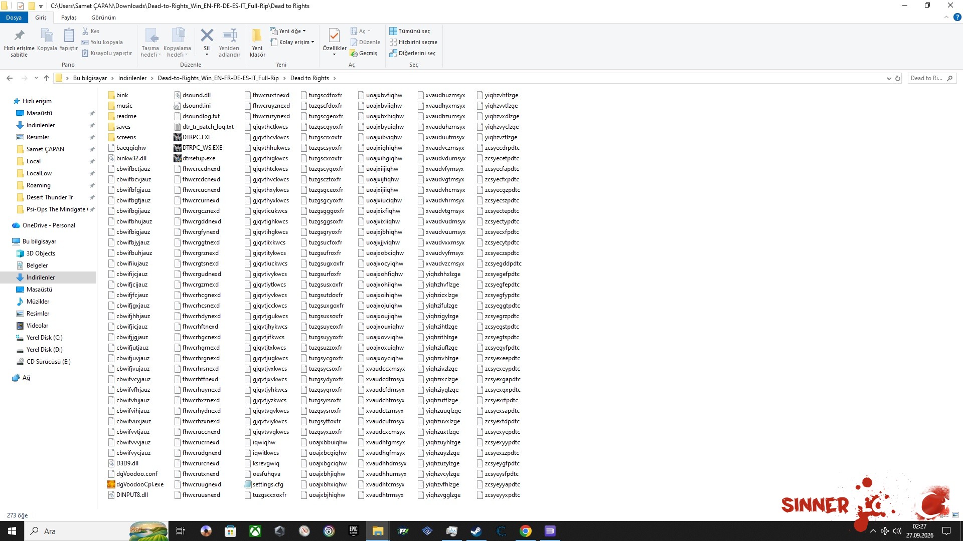Screen dimensions: 963x541
Task: Open the Kolay erişim dropdown
Action: [x=292, y=42]
